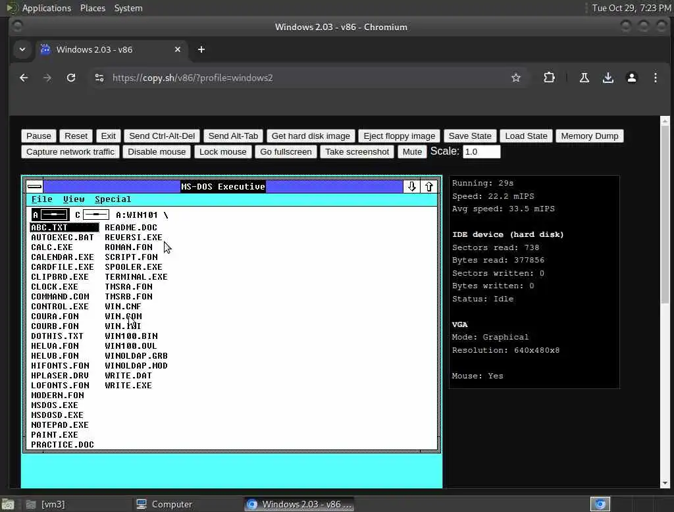Select CALENDAR.EXE in the file list
The width and height of the screenshot is (674, 512).
[x=63, y=257]
